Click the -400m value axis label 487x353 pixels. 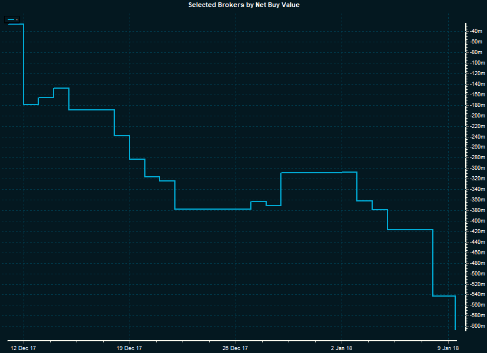click(x=478, y=221)
